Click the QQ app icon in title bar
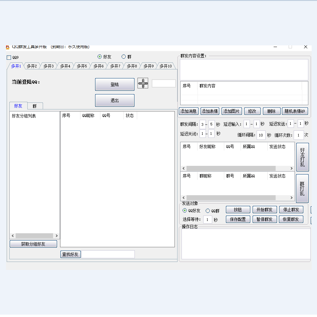The width and height of the screenshot is (317, 317). pos(8,47)
